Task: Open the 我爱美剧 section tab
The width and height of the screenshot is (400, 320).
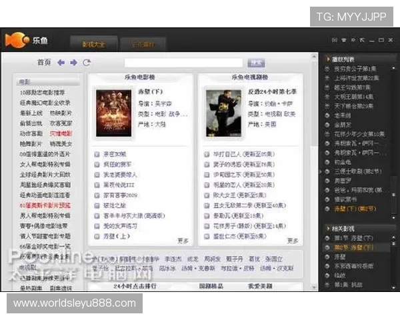Action: (x=260, y=286)
